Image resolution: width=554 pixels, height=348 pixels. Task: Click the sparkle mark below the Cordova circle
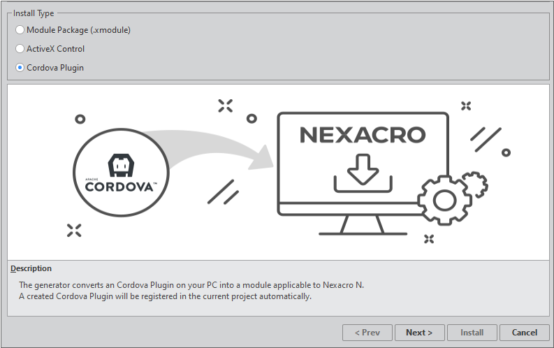pyautogui.click(x=75, y=231)
